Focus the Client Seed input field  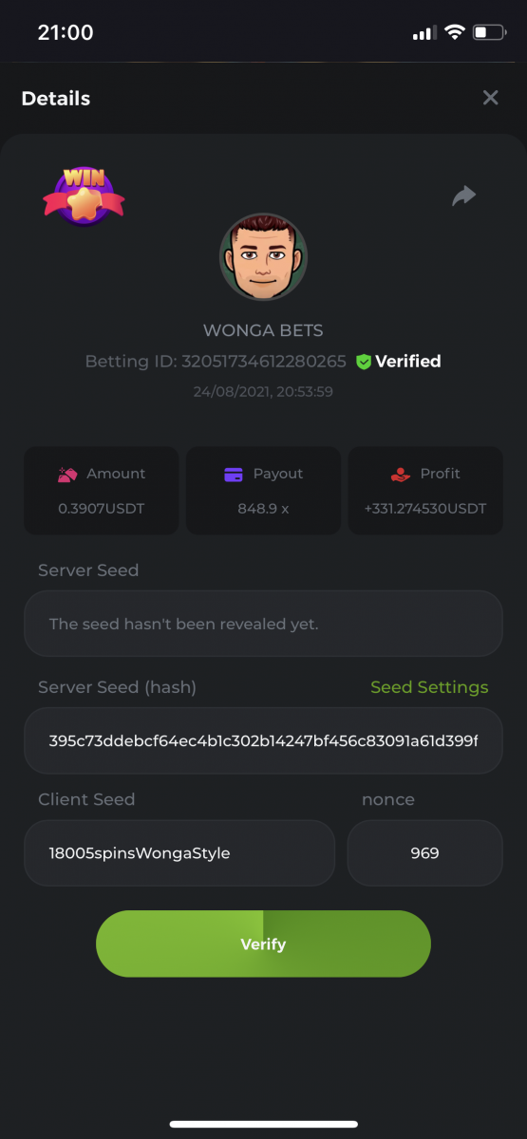coord(179,853)
